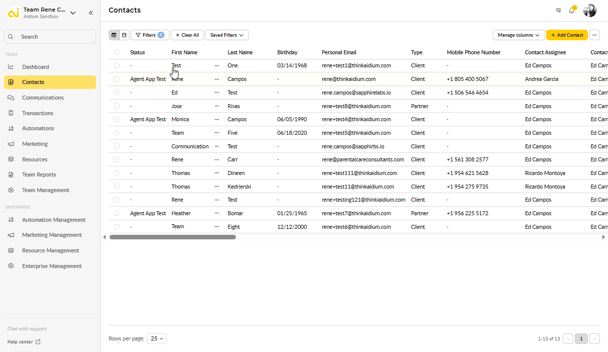Open the task list icon in header
The height and width of the screenshot is (352, 608).
[558, 11]
